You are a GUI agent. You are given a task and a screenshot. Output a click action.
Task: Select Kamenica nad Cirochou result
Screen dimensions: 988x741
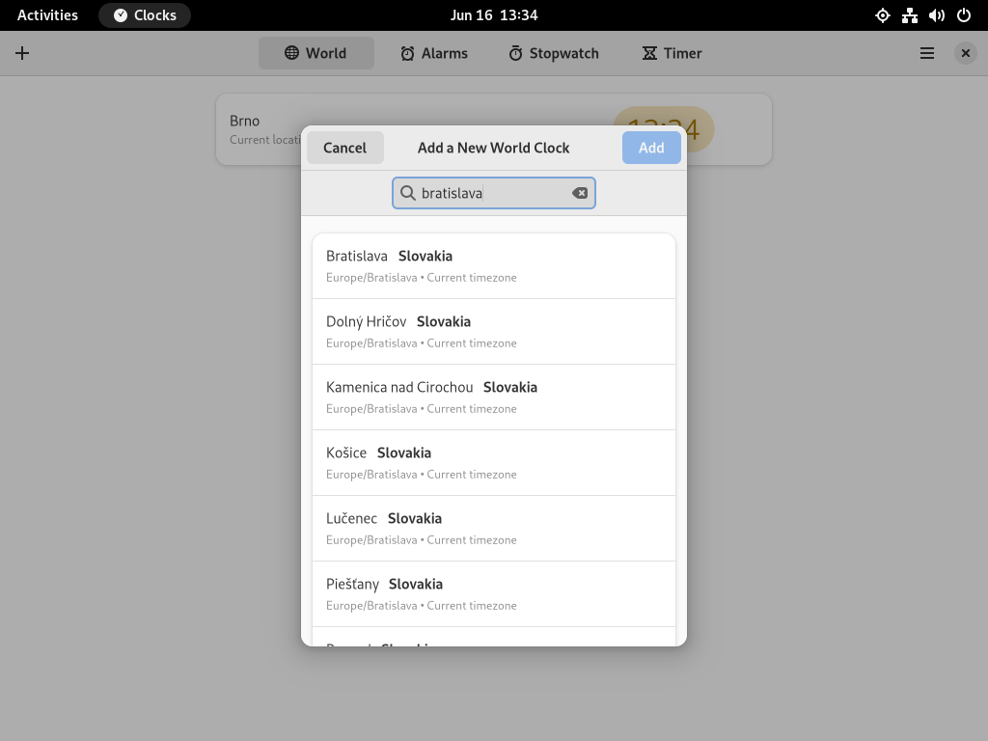(494, 397)
